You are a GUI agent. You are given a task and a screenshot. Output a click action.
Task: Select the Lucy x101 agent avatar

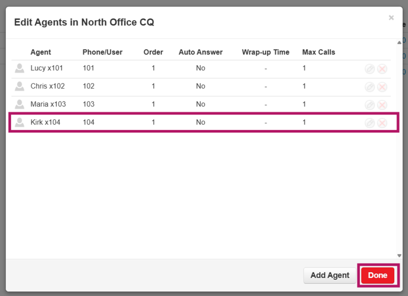(19, 68)
